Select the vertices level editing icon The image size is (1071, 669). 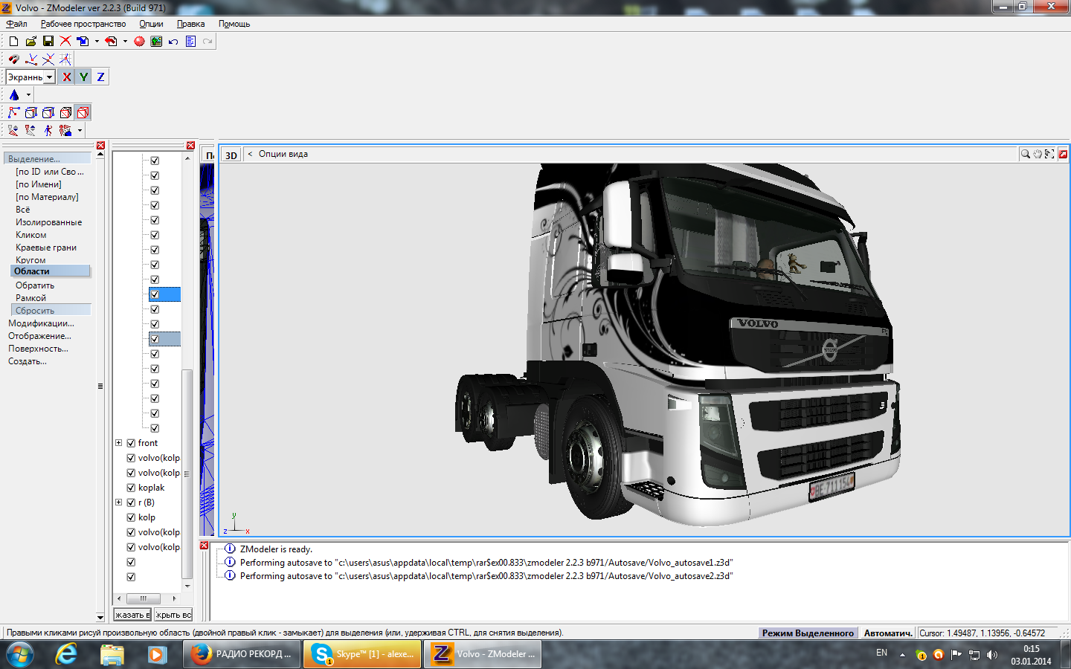click(x=13, y=113)
